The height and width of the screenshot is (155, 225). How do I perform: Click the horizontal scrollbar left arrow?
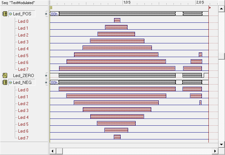tap(52, 151)
